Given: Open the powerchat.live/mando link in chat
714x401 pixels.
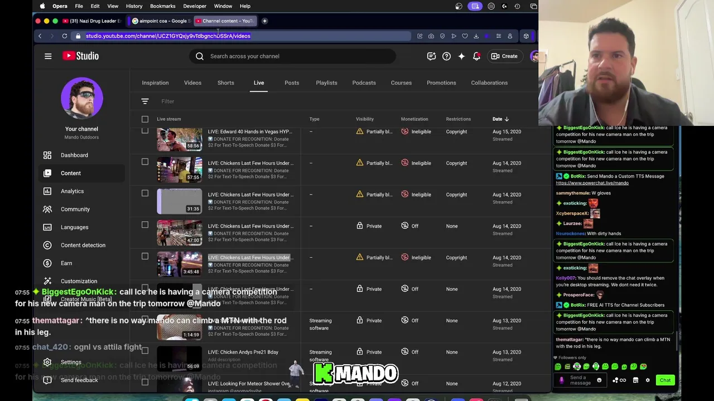Looking at the screenshot, I should point(592,183).
